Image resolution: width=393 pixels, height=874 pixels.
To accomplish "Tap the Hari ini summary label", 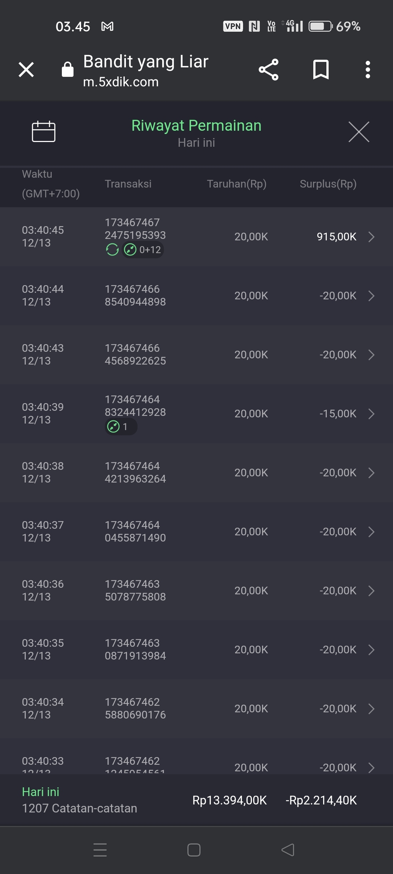I will click(41, 792).
